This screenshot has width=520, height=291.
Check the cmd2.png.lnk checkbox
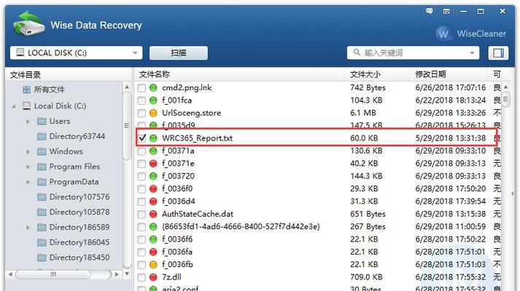141,88
